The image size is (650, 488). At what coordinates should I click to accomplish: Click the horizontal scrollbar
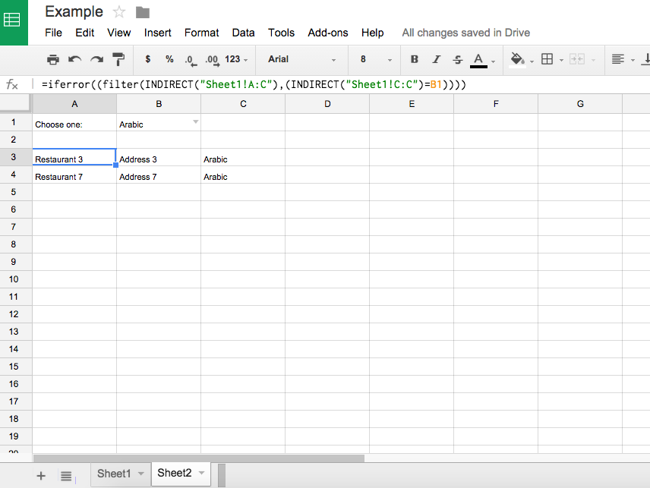[x=199, y=458]
